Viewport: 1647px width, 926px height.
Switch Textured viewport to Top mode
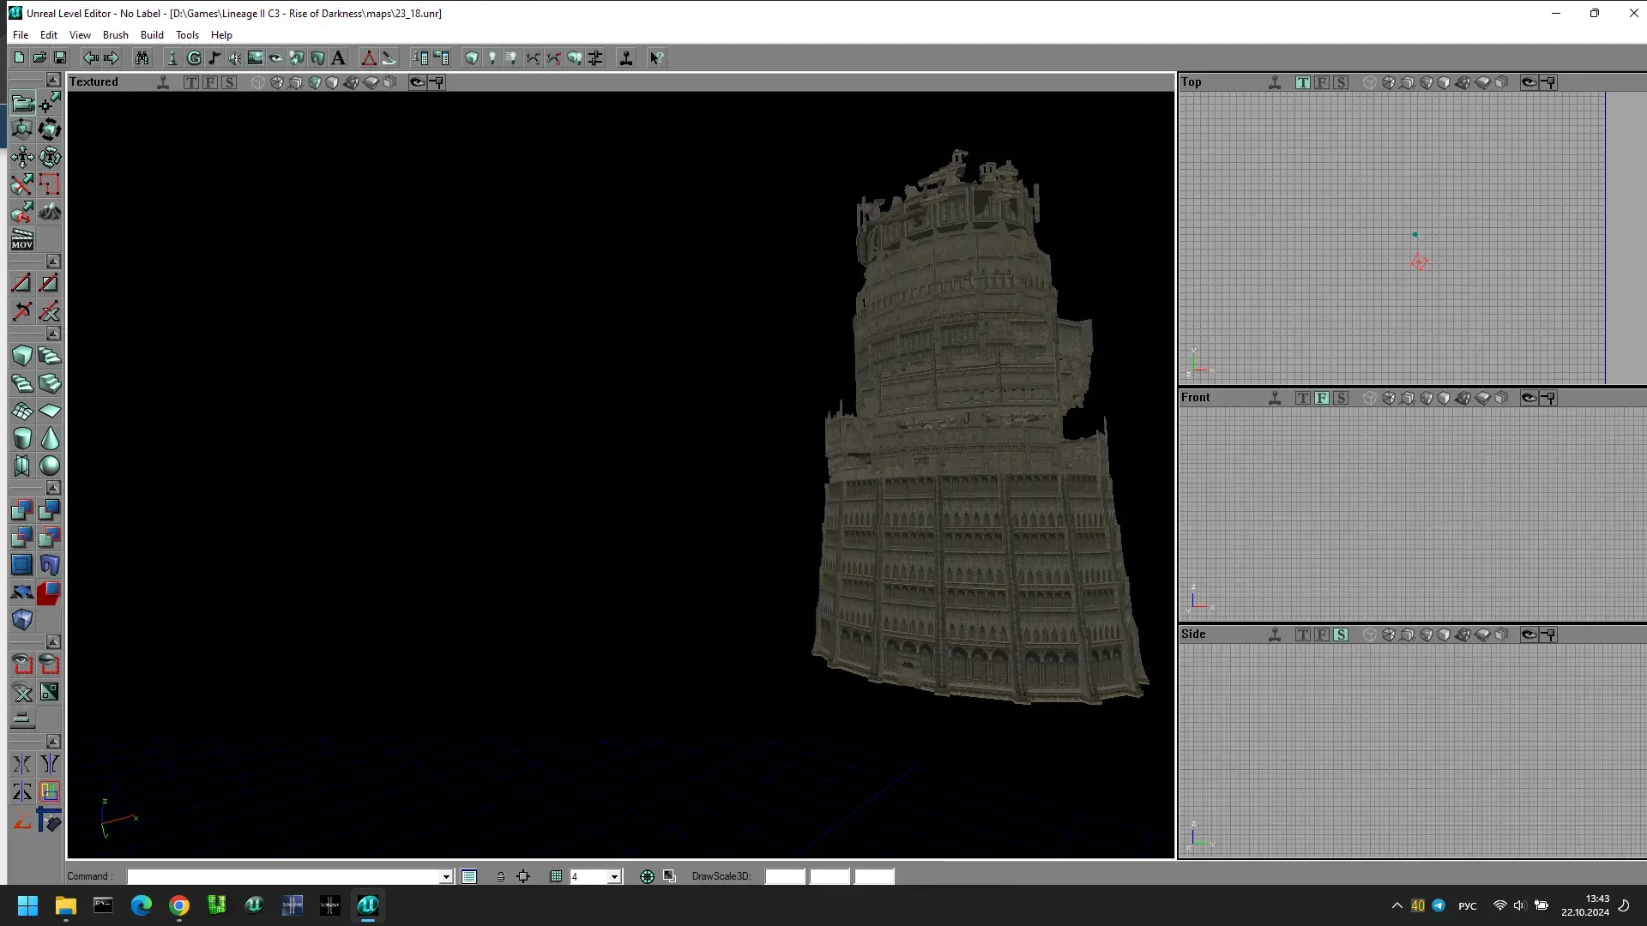[191, 82]
